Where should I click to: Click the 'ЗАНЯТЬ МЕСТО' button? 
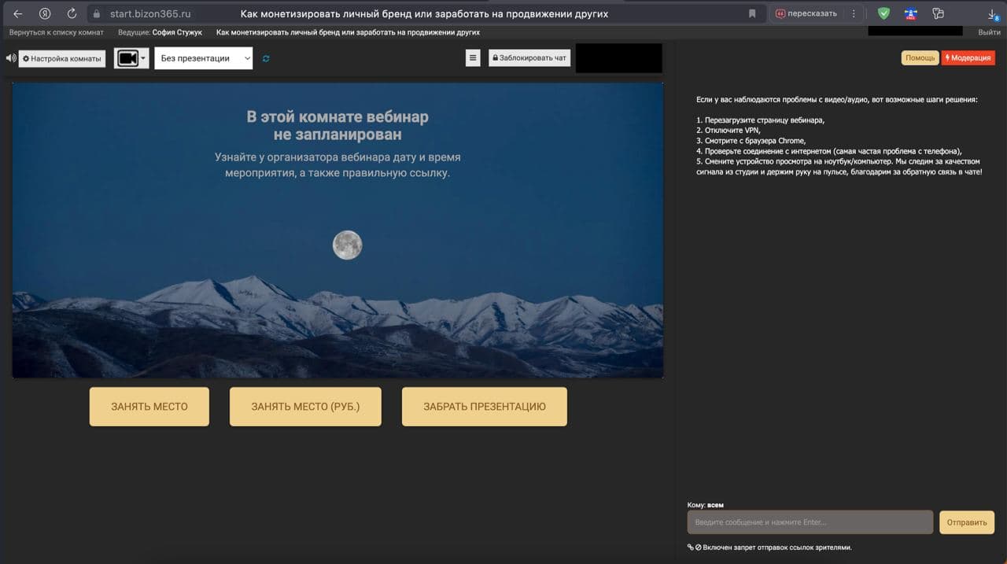pos(149,407)
